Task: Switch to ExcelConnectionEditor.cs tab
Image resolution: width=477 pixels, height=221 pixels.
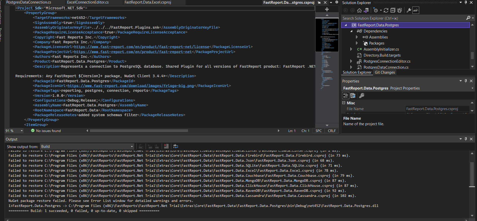Action: tap(88, 2)
